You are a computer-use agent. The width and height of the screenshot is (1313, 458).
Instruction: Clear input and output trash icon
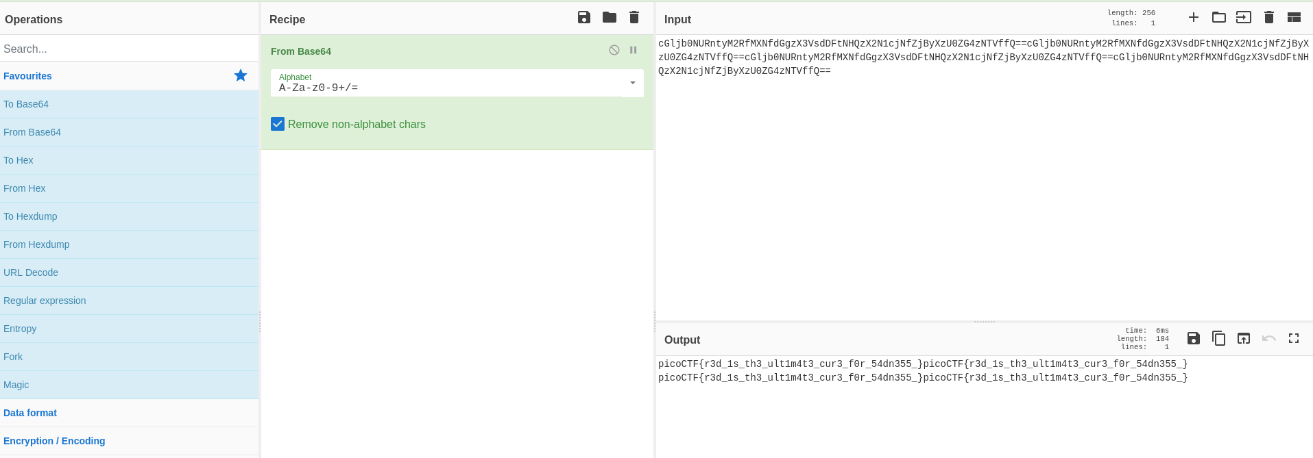(x=1268, y=18)
